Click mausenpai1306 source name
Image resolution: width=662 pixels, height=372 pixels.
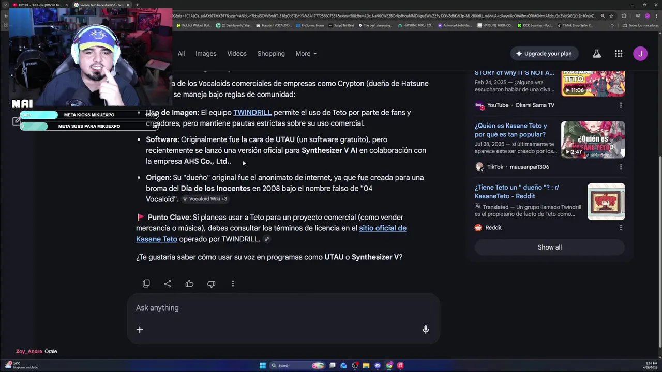(530, 167)
